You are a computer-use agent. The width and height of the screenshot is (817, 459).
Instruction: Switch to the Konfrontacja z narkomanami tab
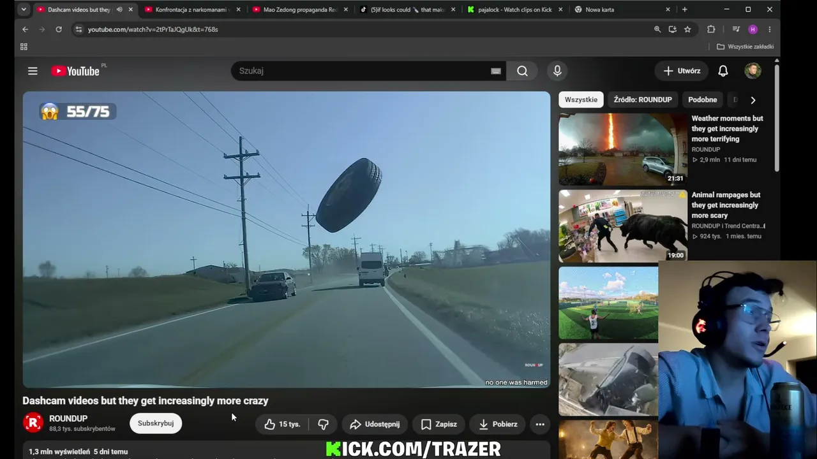(193, 10)
